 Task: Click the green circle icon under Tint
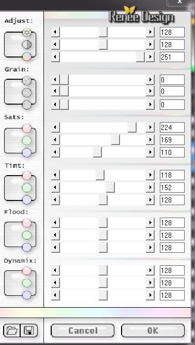point(26,188)
